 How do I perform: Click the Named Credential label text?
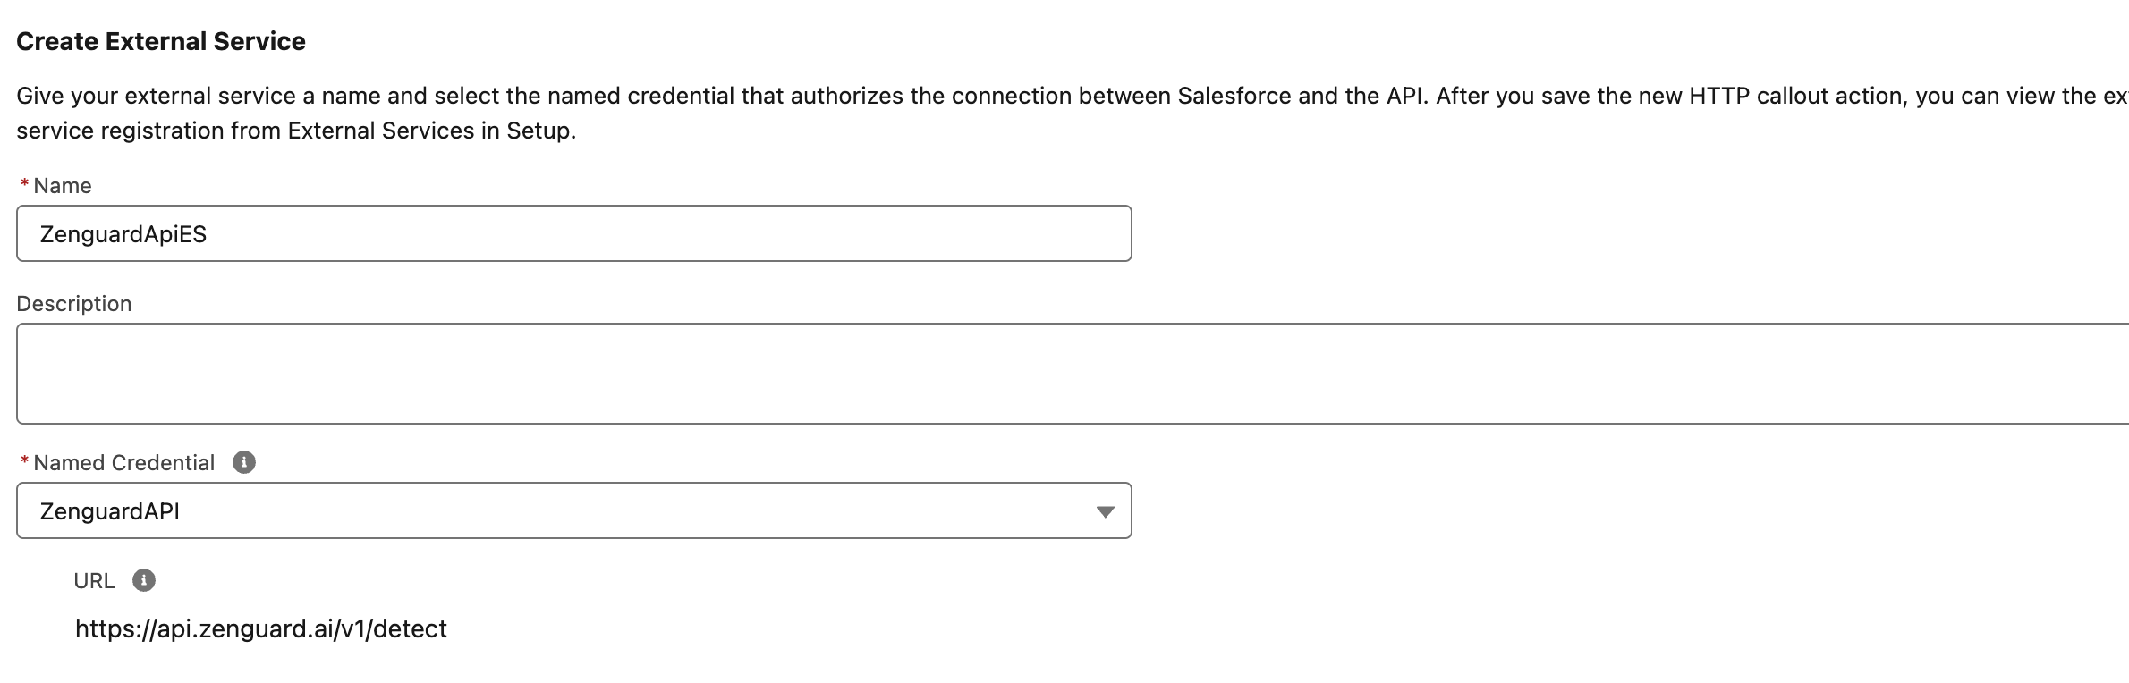click(124, 463)
